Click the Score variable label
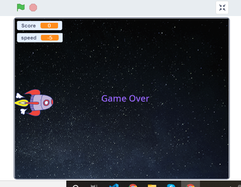The width and height of the screenshot is (241, 187). click(29, 26)
